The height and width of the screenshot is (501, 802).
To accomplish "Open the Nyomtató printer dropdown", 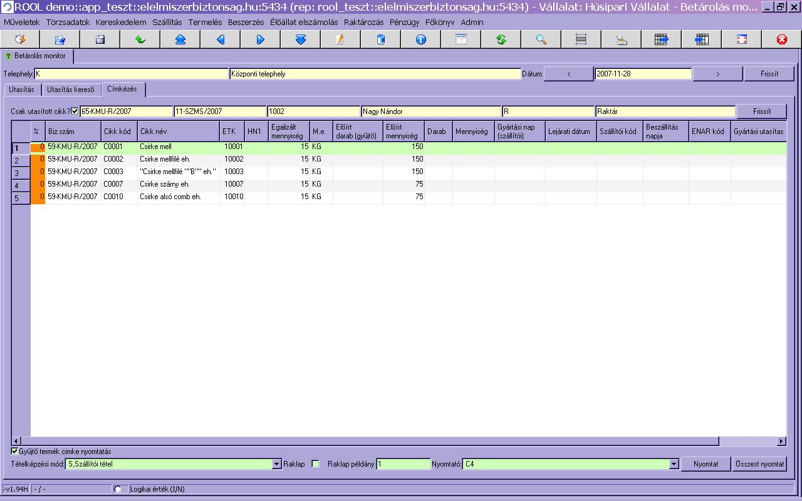I will 674,465.
